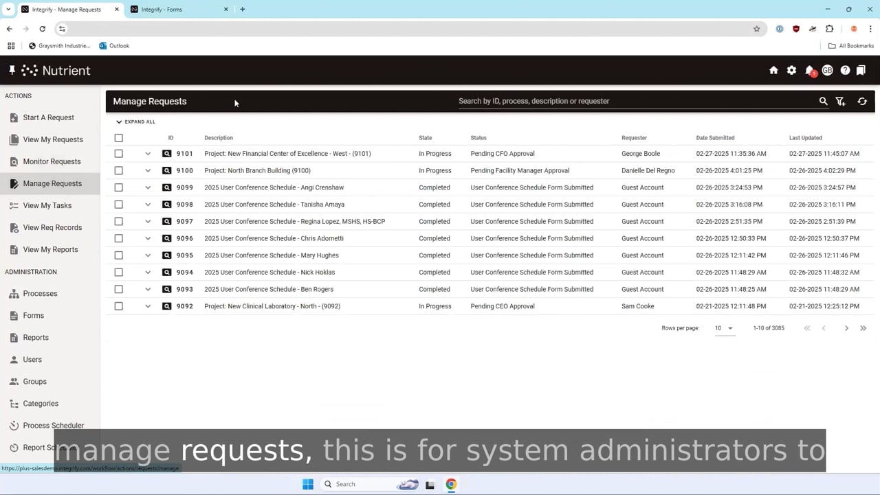
Task: Open a new browser tab
Action: [x=242, y=10]
